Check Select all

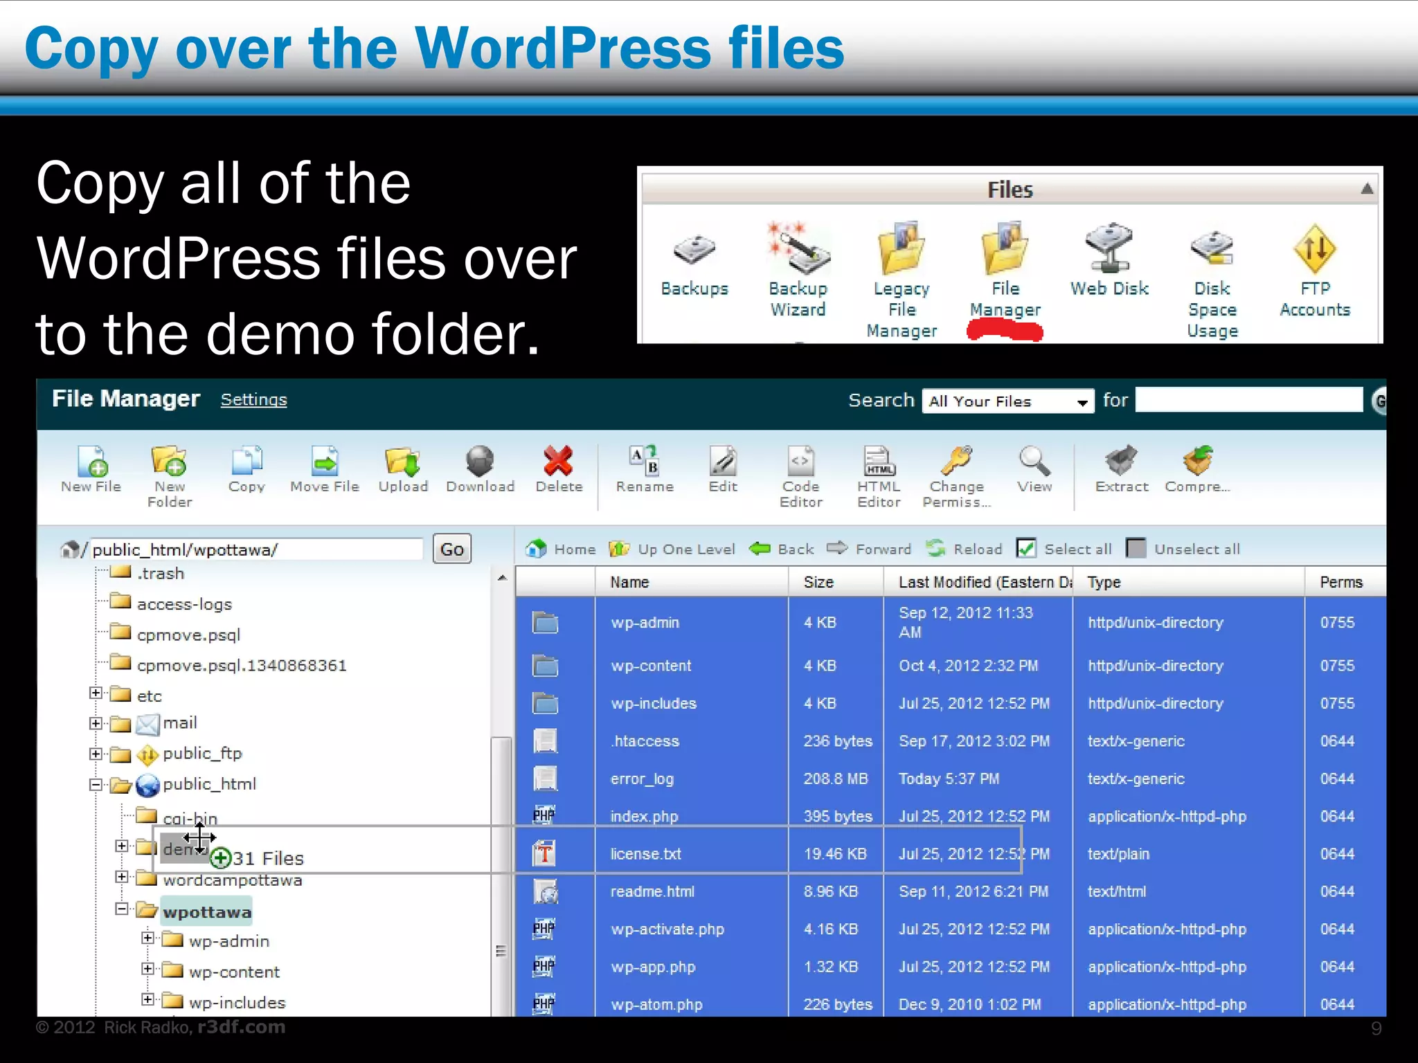tap(1025, 548)
